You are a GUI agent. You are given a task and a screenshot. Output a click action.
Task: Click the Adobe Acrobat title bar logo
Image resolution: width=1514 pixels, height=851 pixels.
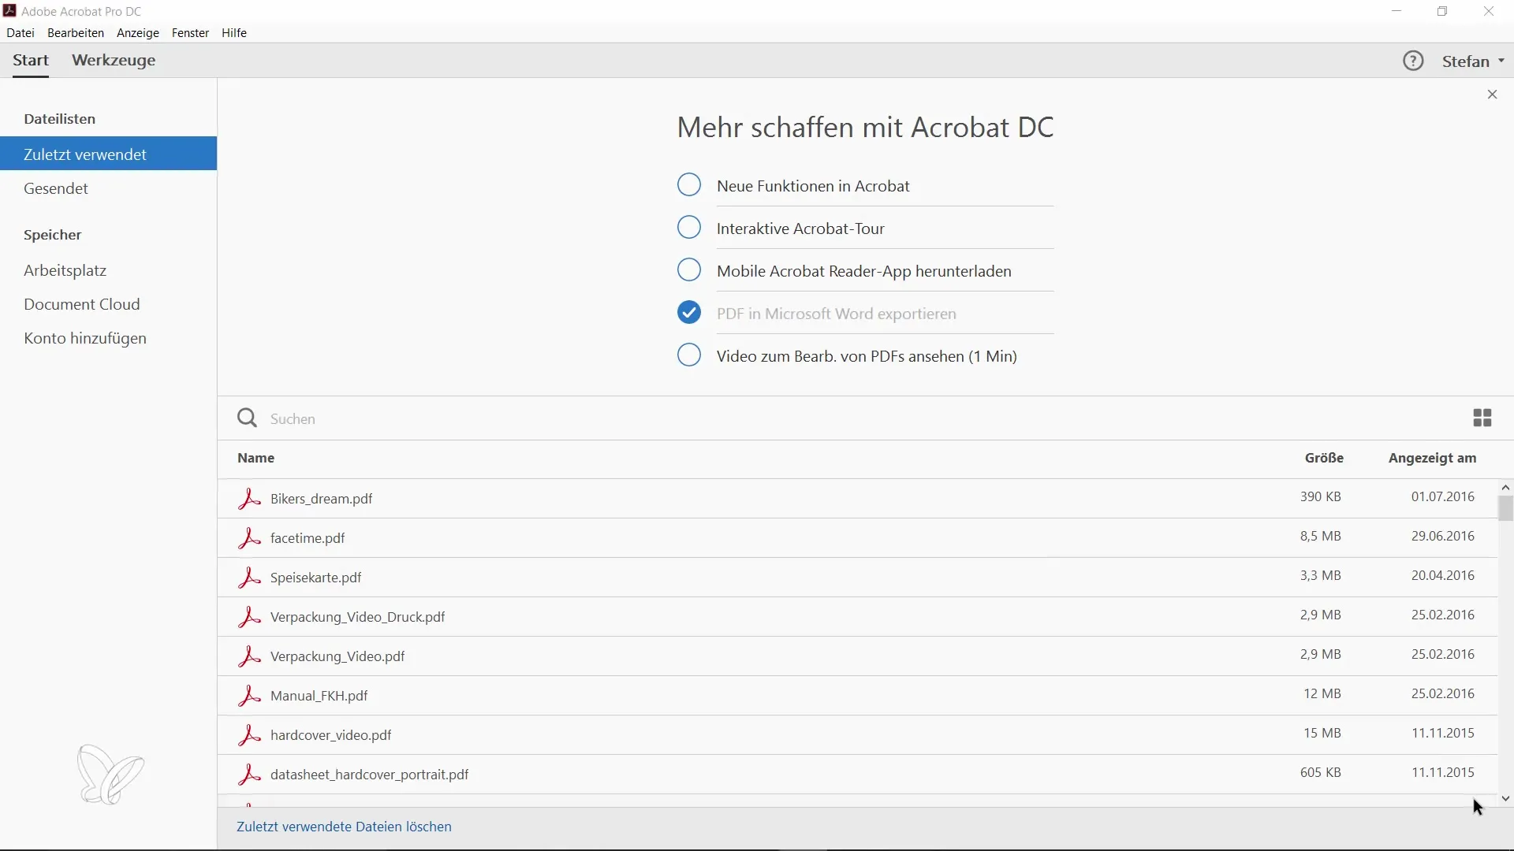pyautogui.click(x=9, y=11)
